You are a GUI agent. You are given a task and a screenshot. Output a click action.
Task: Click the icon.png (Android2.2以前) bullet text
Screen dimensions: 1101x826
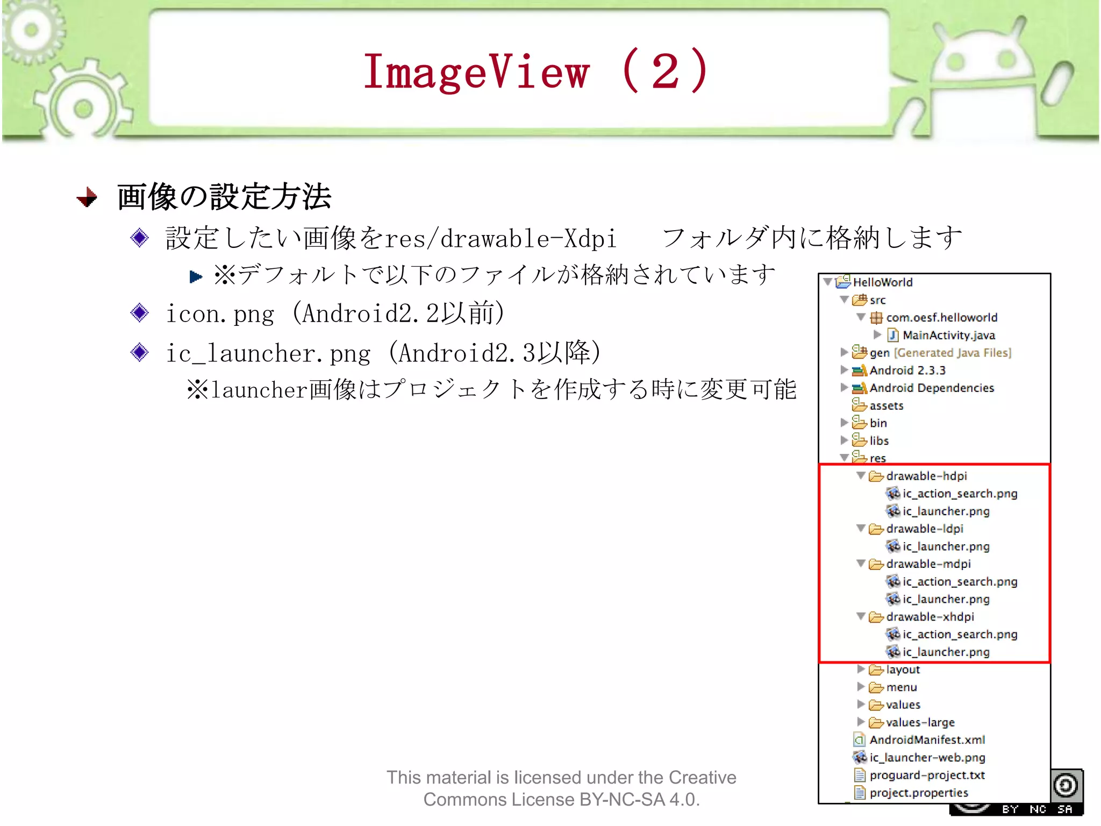click(336, 313)
